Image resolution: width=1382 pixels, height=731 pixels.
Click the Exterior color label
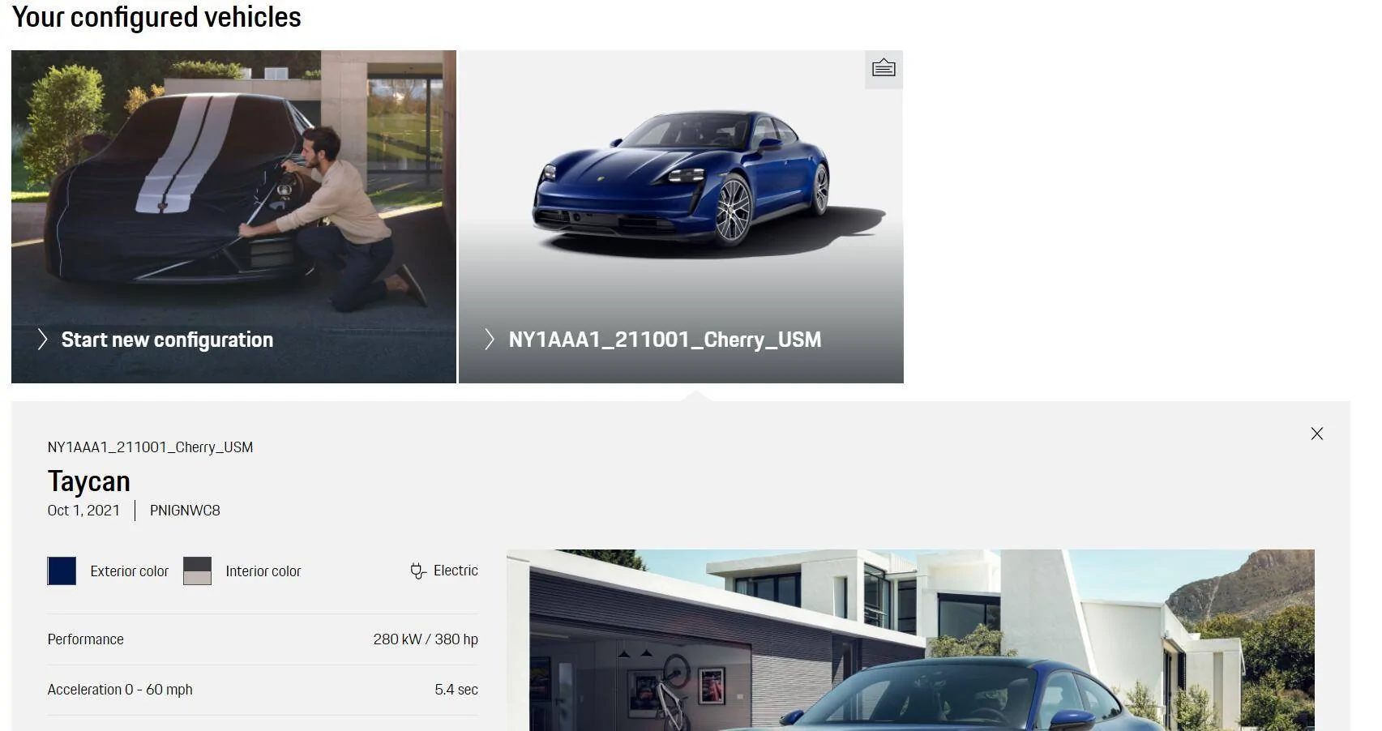pyautogui.click(x=130, y=571)
